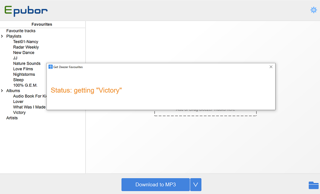Image resolution: width=320 pixels, height=194 pixels.
Task: Open the Test01-Nancy playlist
Action: point(26,42)
